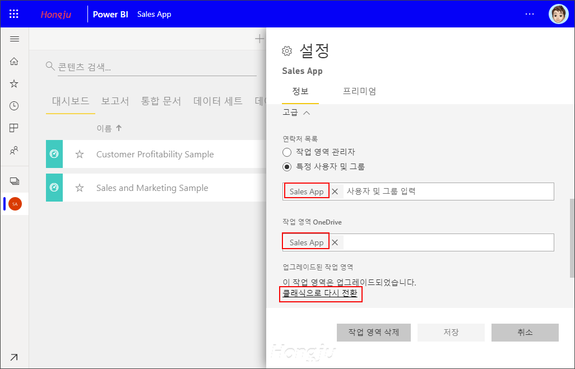Image resolution: width=575 pixels, height=369 pixels.
Task: Favorite Sales and Marketing Sample star
Action: click(80, 188)
